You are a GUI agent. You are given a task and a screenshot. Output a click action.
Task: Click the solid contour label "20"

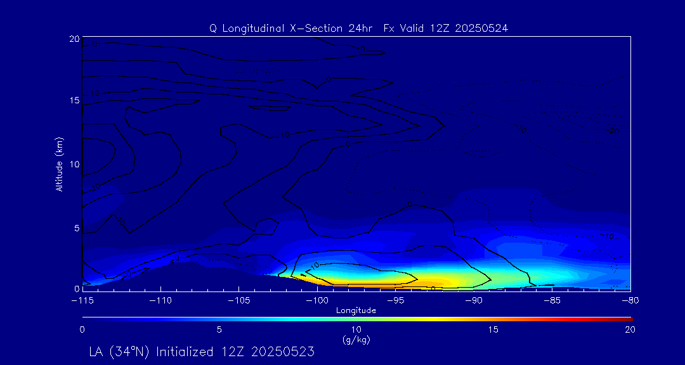(x=96, y=188)
